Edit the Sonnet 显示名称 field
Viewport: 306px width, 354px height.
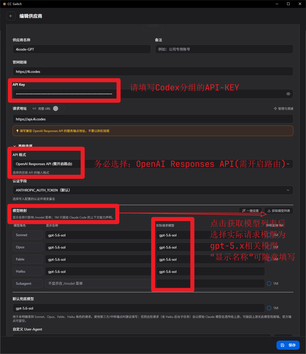point(99,235)
